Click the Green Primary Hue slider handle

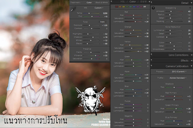point(176,109)
